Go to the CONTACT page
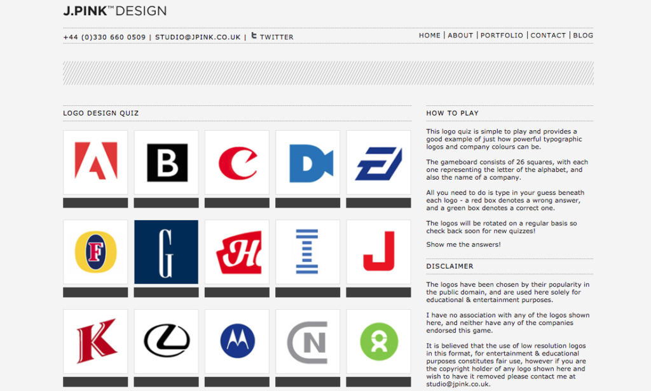Image resolution: width=651 pixels, height=391 pixels. coord(548,36)
